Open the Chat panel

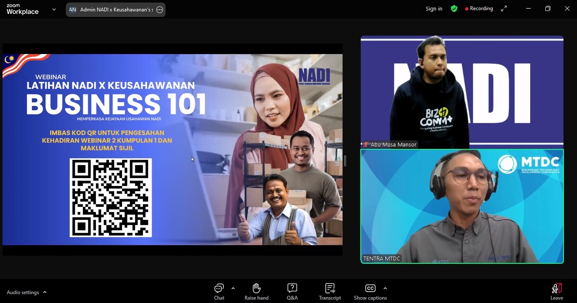pos(219,292)
